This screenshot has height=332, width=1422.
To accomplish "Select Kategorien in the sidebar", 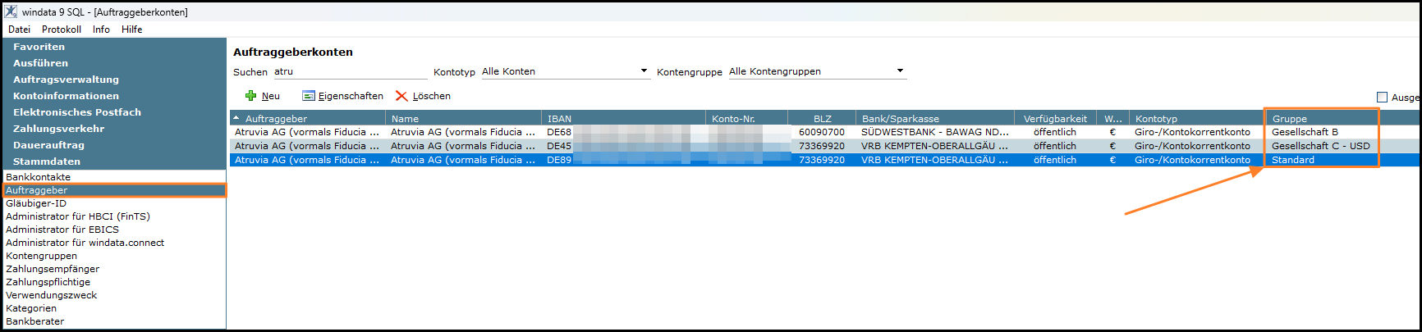I will [114, 308].
